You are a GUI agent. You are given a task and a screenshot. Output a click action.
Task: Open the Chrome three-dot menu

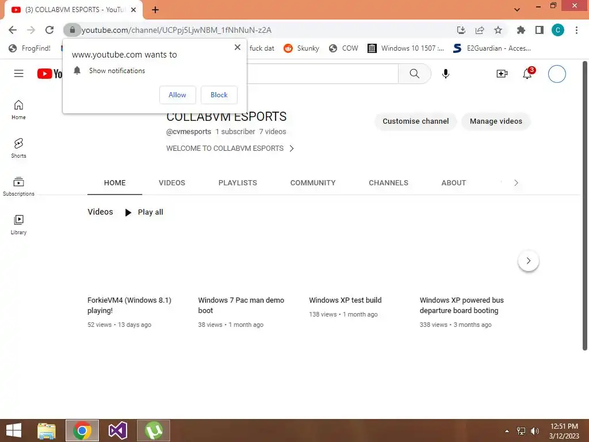pos(576,30)
